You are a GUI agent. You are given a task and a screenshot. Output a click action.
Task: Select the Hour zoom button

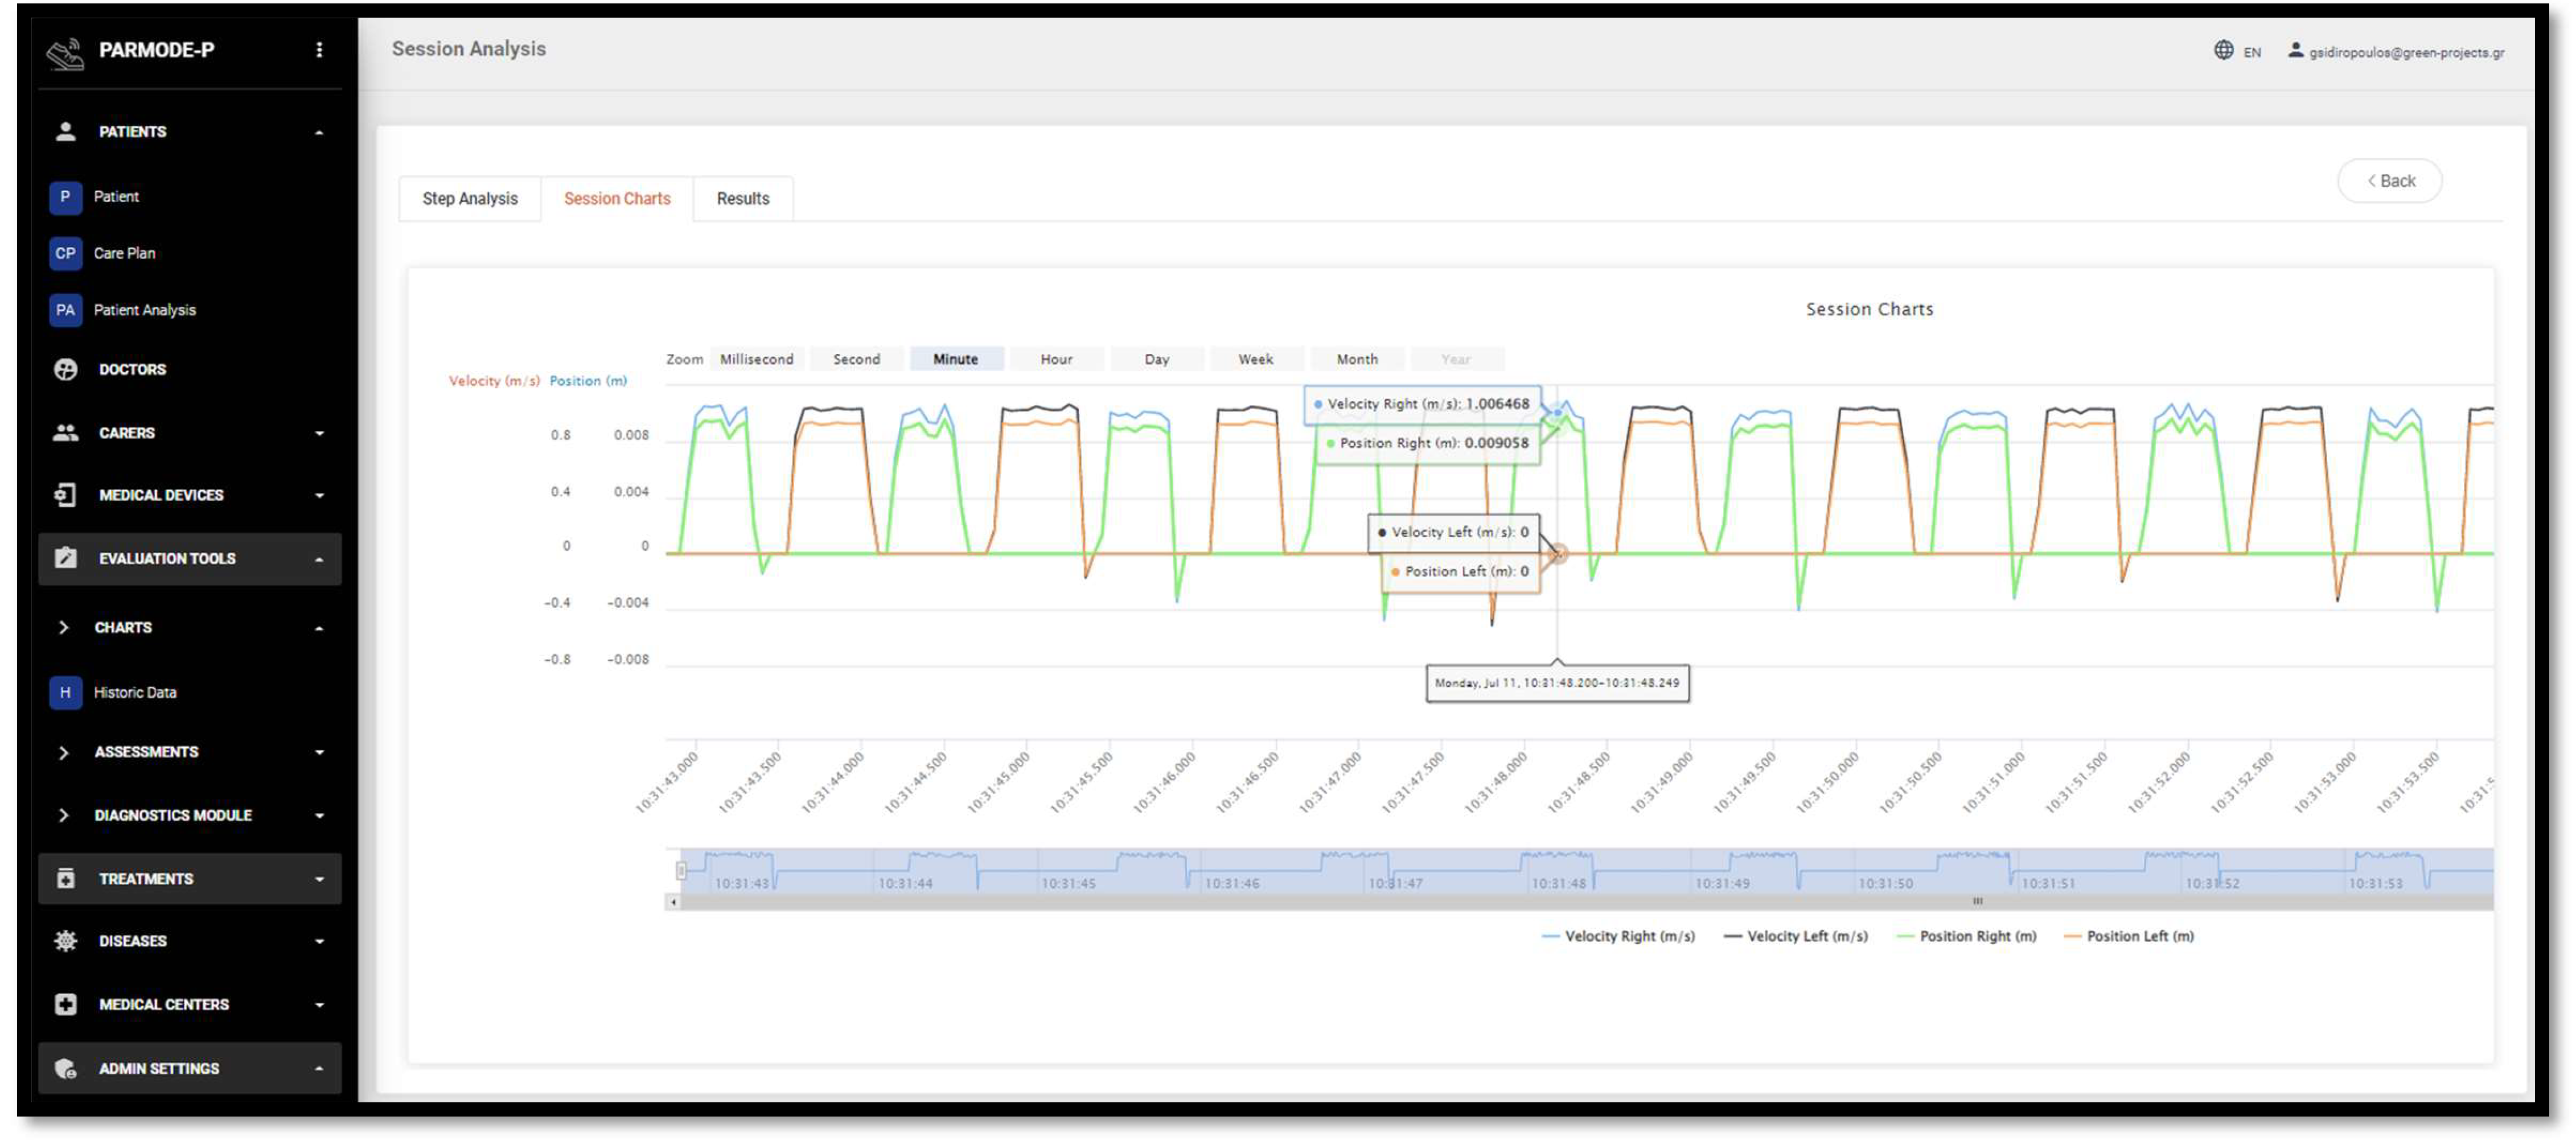point(1057,359)
